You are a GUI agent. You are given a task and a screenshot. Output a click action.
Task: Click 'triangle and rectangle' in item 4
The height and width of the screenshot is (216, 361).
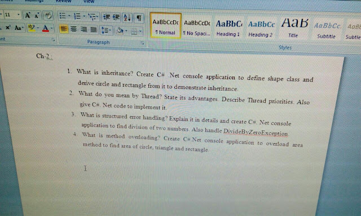182,148
